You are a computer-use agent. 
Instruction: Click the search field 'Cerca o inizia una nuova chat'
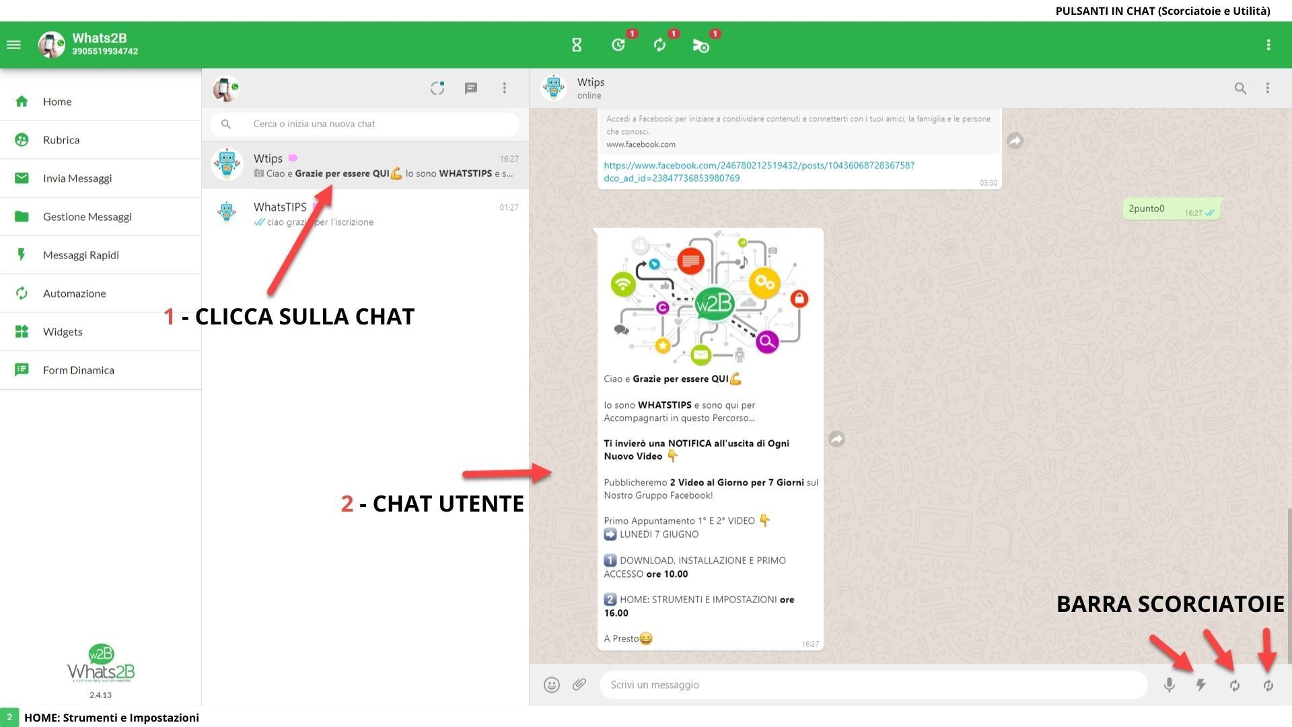[365, 124]
